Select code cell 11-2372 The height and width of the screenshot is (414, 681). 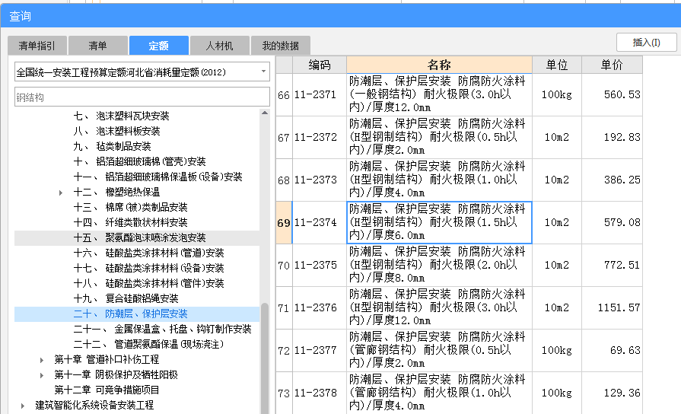point(320,137)
